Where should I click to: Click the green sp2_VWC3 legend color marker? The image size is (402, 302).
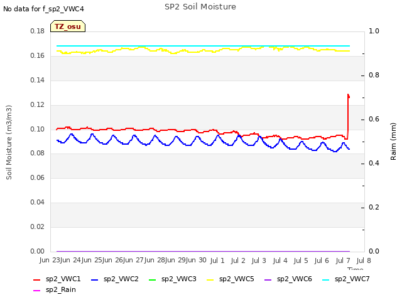pyautogui.click(x=152, y=279)
